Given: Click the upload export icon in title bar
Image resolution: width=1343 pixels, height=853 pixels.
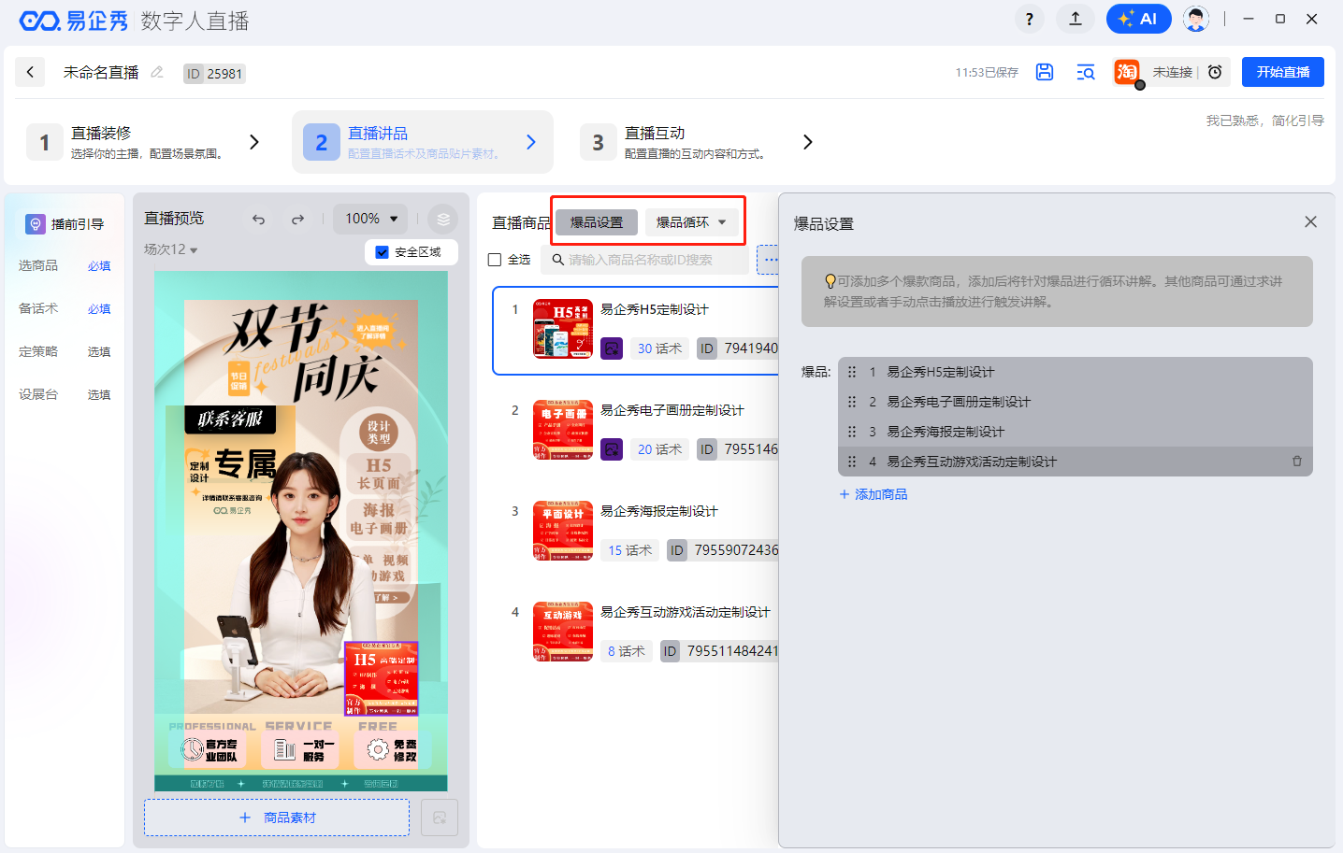Looking at the screenshot, I should coord(1076,19).
